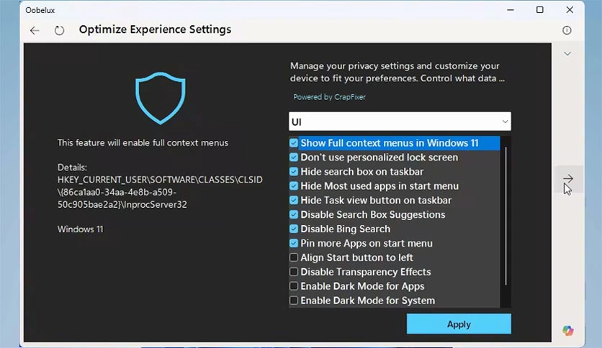Open the Powered by CrapFixer link
Image resolution: width=602 pixels, height=348 pixels.
pyautogui.click(x=329, y=97)
